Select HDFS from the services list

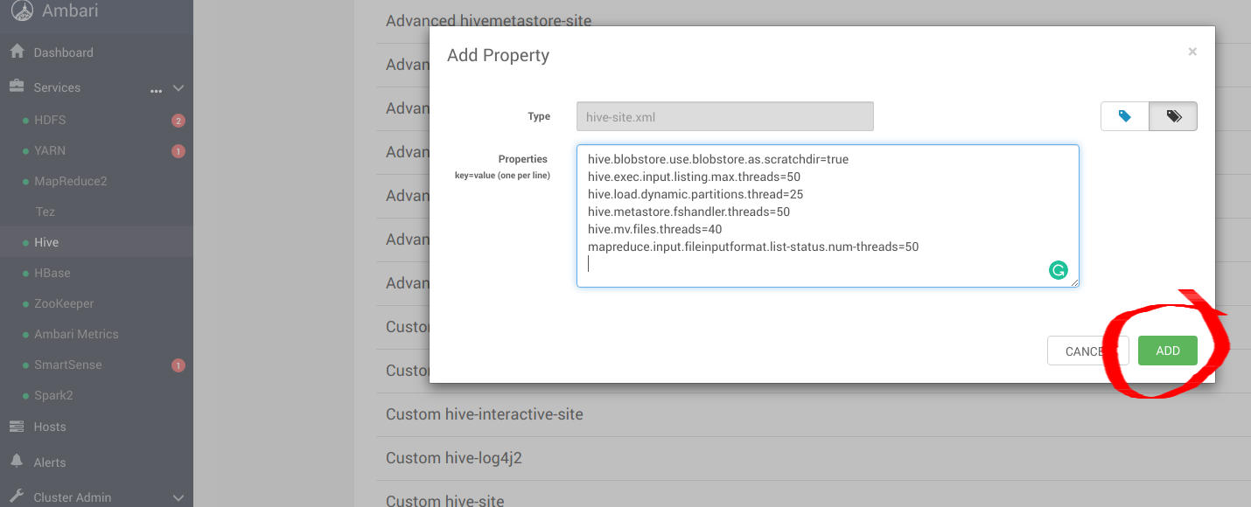[x=50, y=120]
